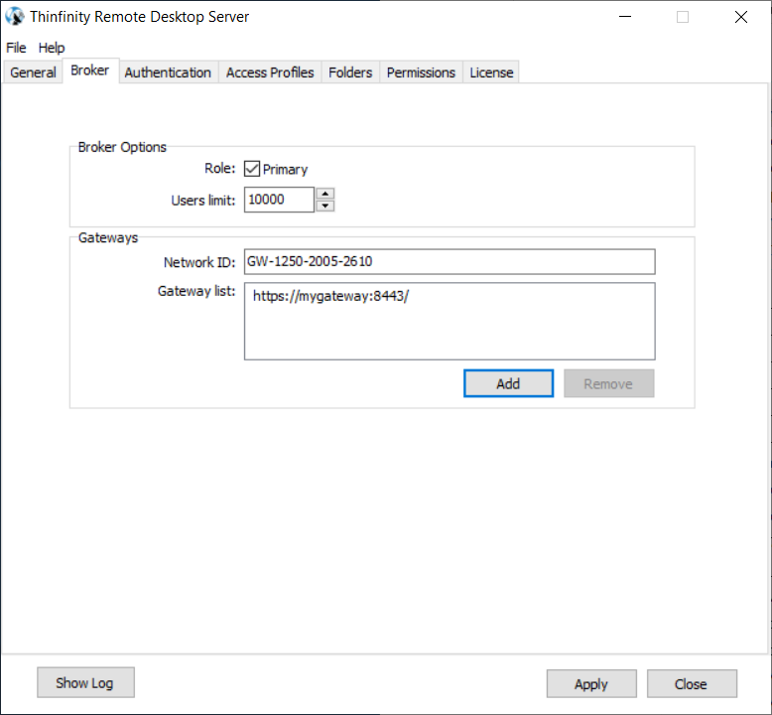772x715 pixels.
Task: Click the Close button at bottom
Action: (692, 684)
